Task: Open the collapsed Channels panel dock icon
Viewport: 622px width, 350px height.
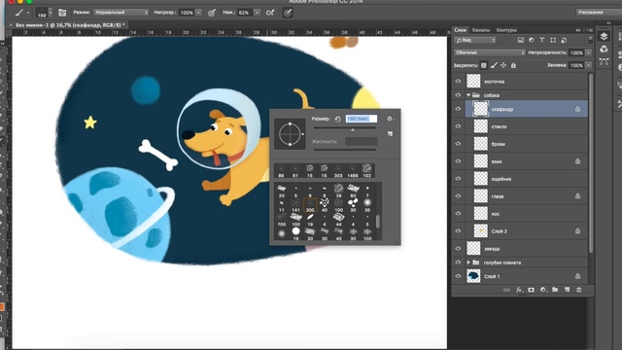Action: pyautogui.click(x=604, y=49)
